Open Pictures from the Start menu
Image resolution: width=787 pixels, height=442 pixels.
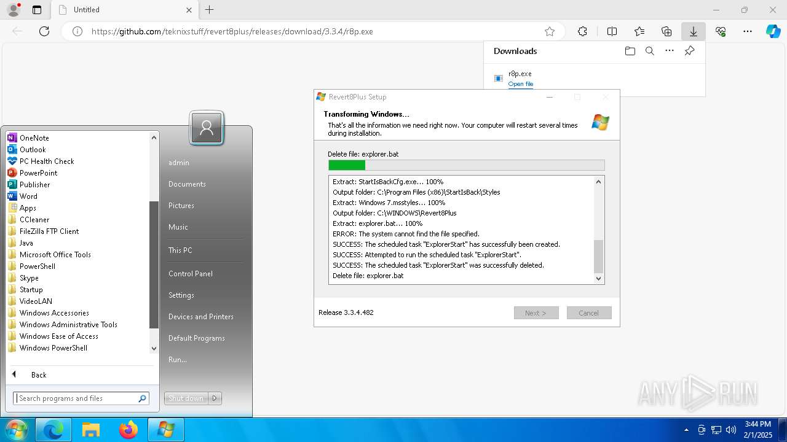pyautogui.click(x=181, y=206)
